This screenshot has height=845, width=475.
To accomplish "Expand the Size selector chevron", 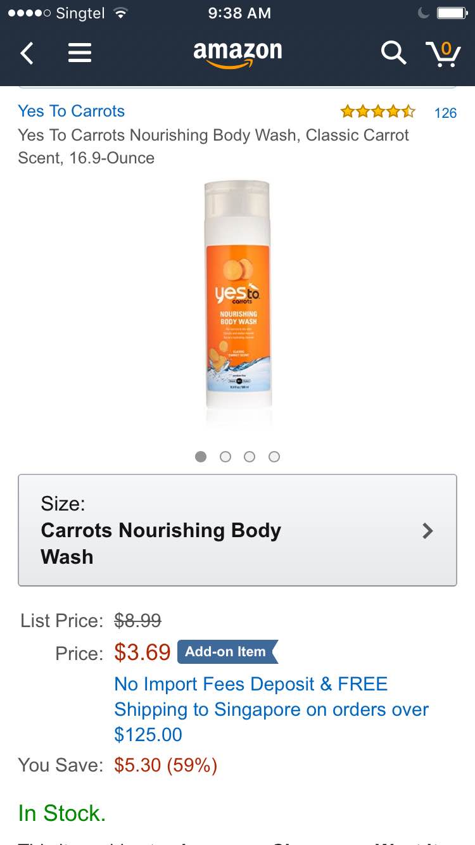I will pyautogui.click(x=428, y=530).
